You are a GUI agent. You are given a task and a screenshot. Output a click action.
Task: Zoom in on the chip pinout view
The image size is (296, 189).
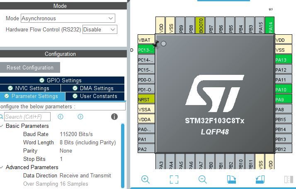[146, 179]
